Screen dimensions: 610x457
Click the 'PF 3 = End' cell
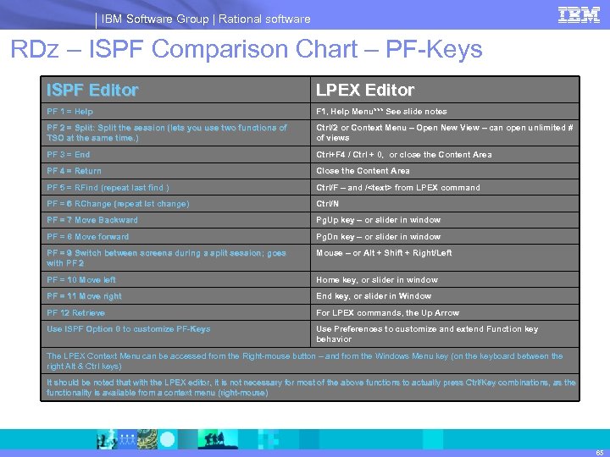[176, 155]
